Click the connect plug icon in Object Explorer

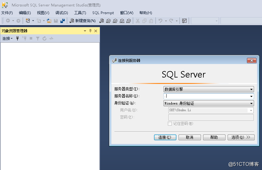[17, 39]
